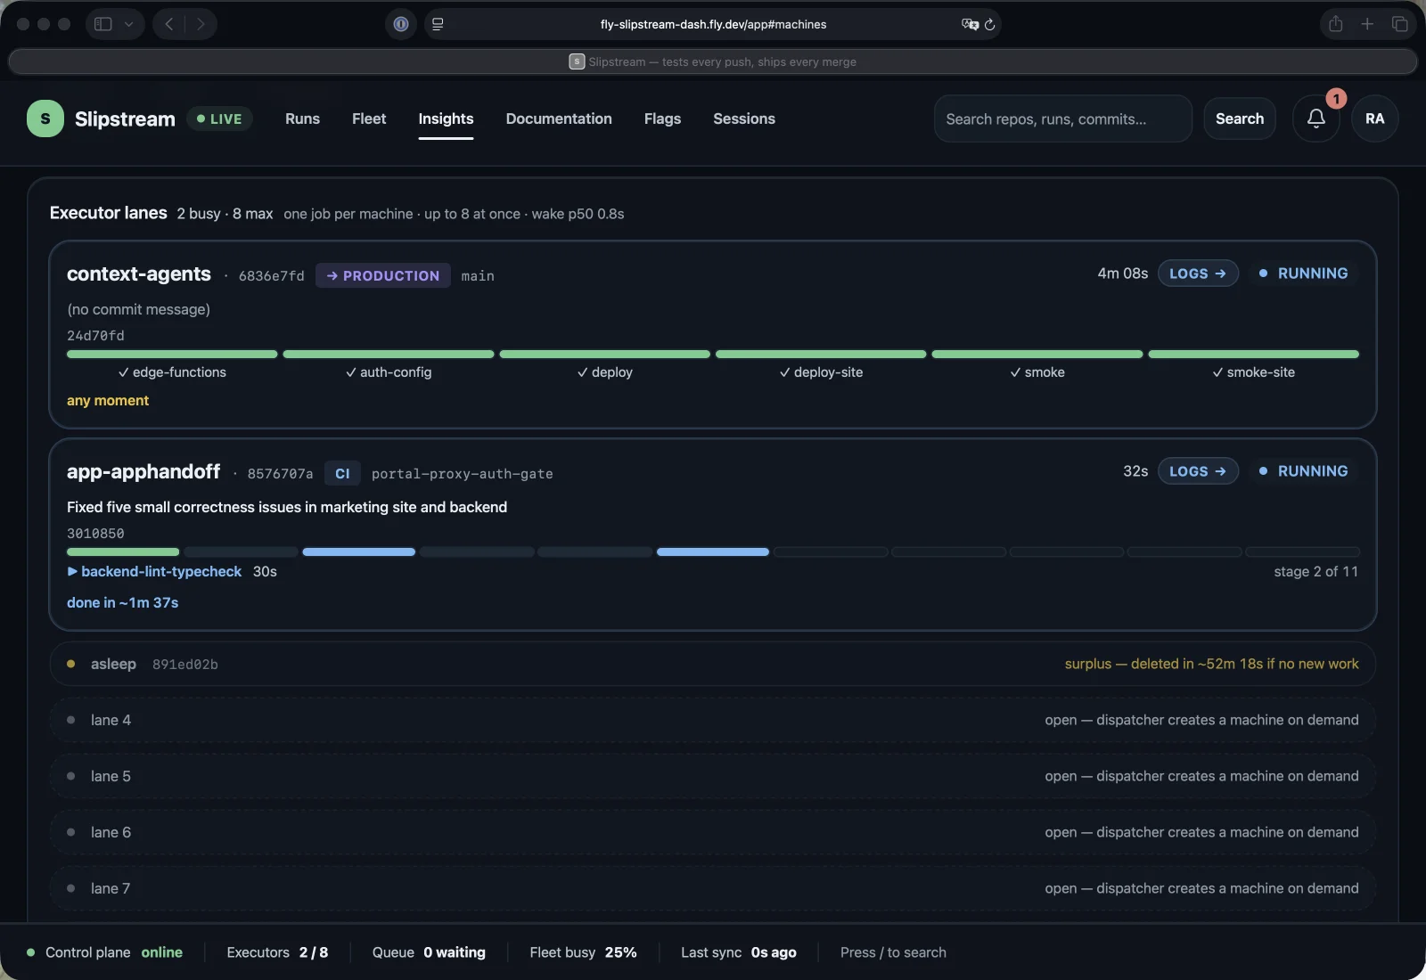Screen dimensions: 1426x980
Task: Click branch name portal-proxy-auth-gate
Action: point(462,474)
